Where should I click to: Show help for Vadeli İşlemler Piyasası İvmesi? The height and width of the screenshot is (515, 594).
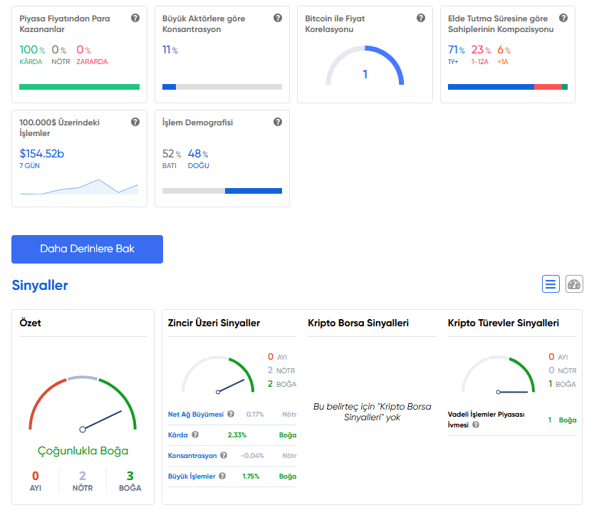(476, 425)
